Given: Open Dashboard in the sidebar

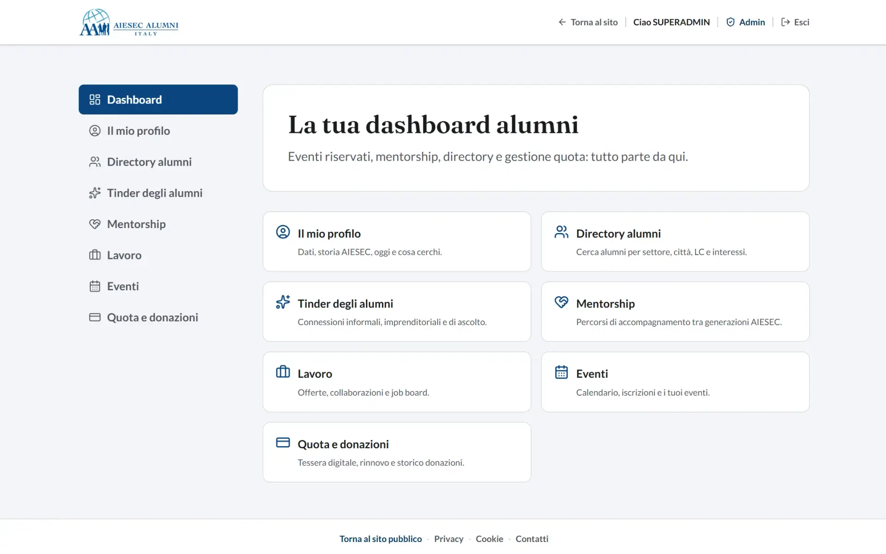Looking at the screenshot, I should [x=158, y=100].
